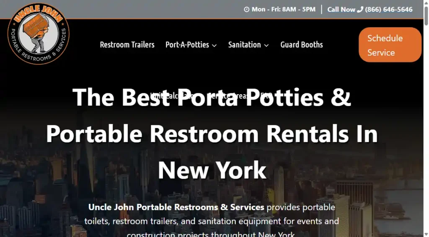Click the Call Now label
429x237 pixels.
341,10
